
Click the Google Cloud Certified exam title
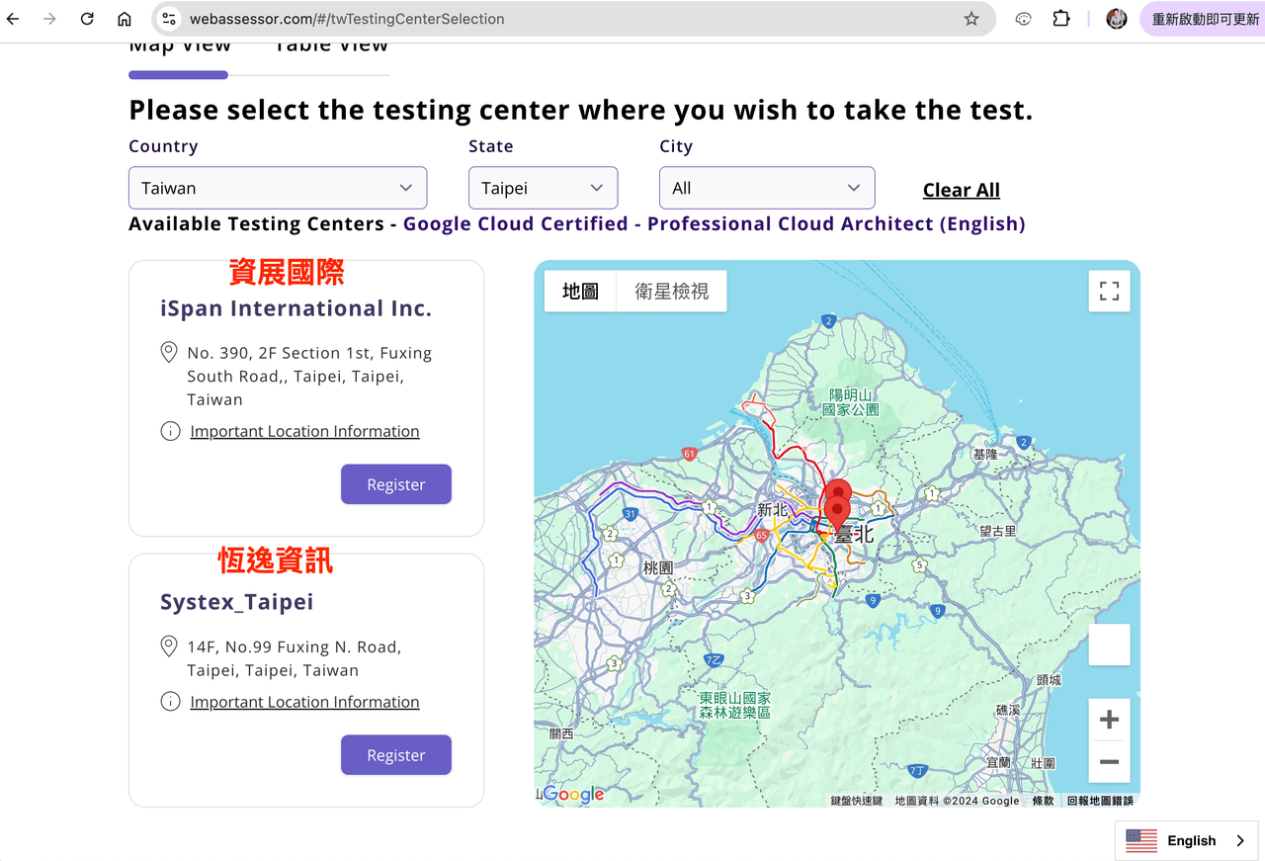point(715,224)
